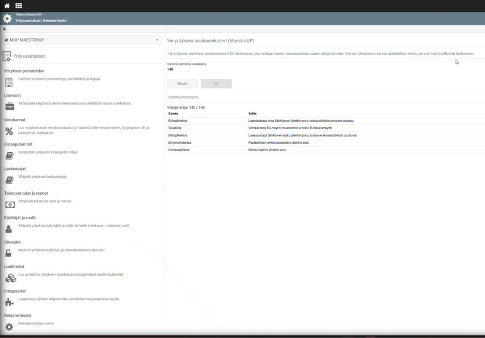This screenshot has height=338, width=485.
Task: Click the Rekisteritiedot breadcrumb in header
Action: click(x=55, y=21)
